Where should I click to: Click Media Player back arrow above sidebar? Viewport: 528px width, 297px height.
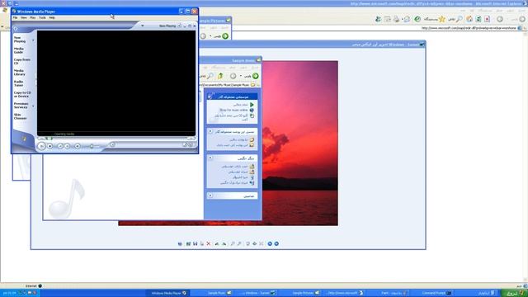pyautogui.click(x=16, y=29)
